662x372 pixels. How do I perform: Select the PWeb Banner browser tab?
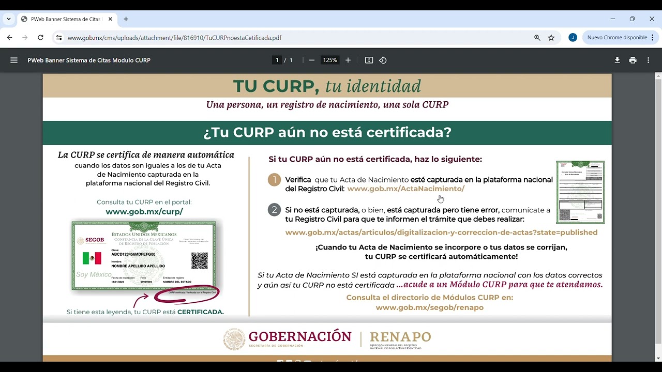pyautogui.click(x=67, y=19)
